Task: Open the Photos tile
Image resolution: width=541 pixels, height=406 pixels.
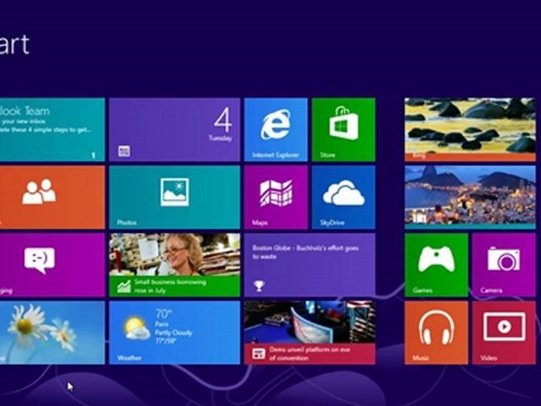Action: pyautogui.click(x=175, y=197)
